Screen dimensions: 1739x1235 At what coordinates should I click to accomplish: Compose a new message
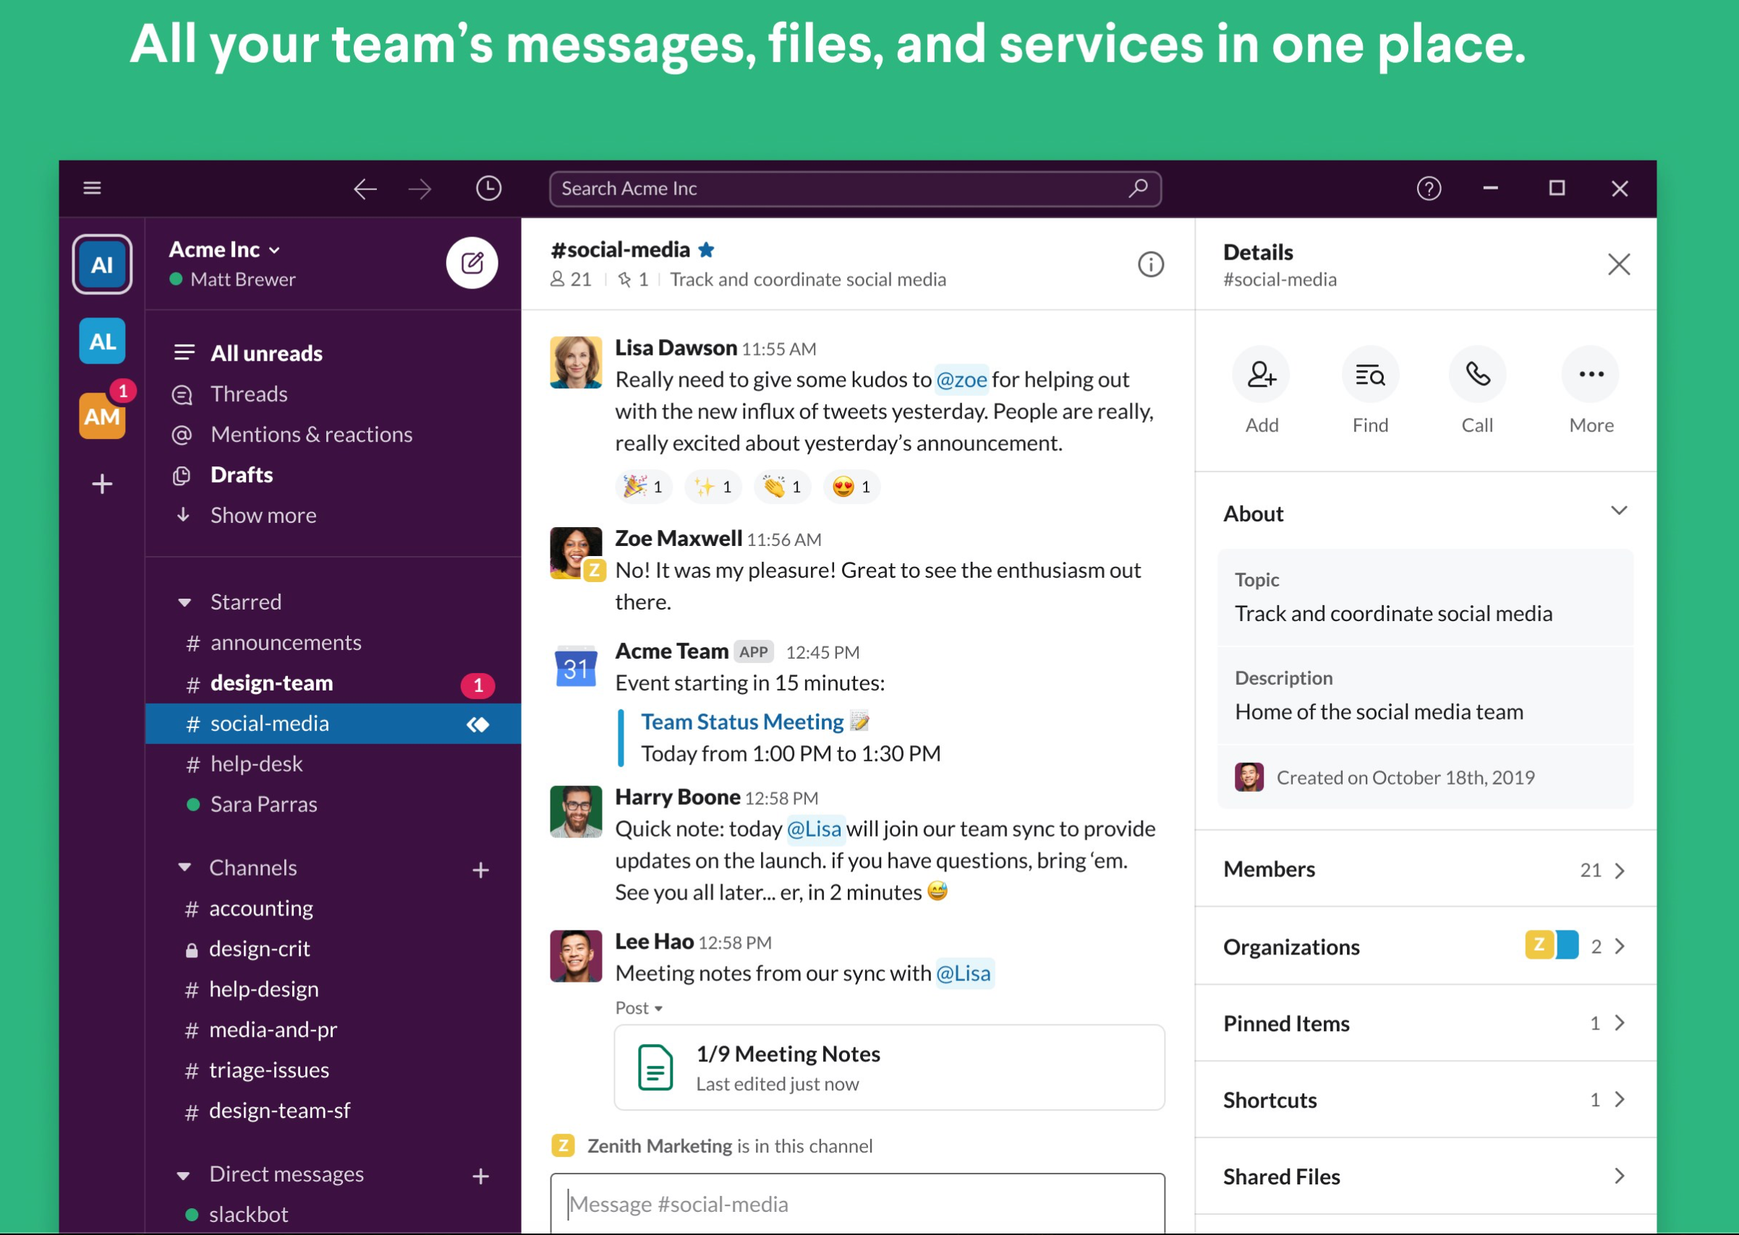click(472, 263)
